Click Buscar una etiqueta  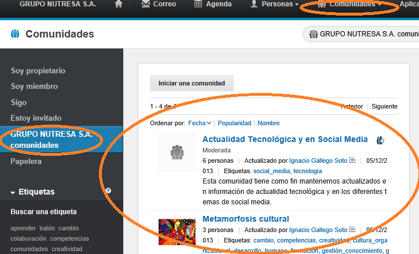pyautogui.click(x=43, y=212)
